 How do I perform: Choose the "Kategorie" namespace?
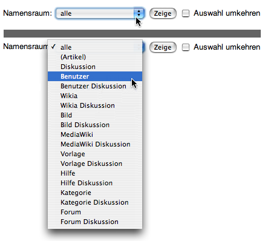95,193
